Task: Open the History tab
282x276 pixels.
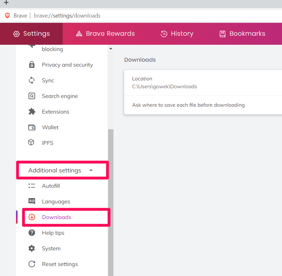Action: [x=177, y=33]
